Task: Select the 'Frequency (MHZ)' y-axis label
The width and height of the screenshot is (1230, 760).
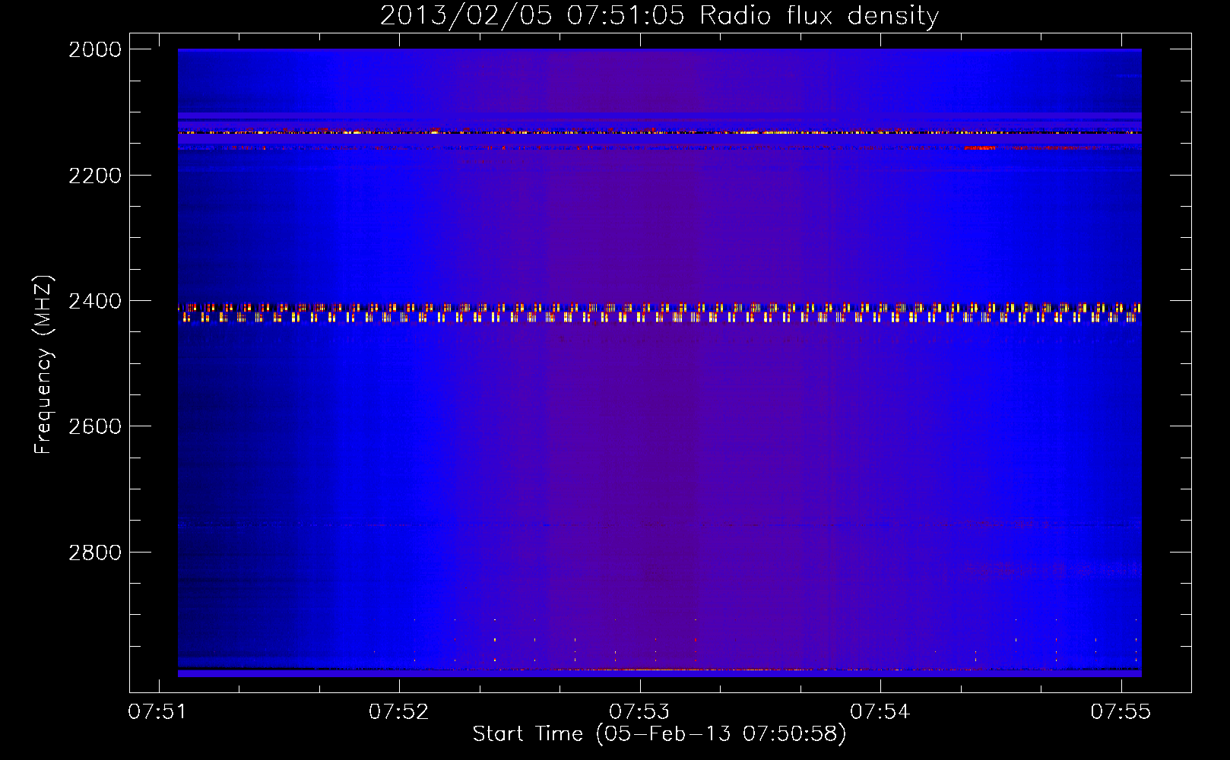Action: [44, 364]
